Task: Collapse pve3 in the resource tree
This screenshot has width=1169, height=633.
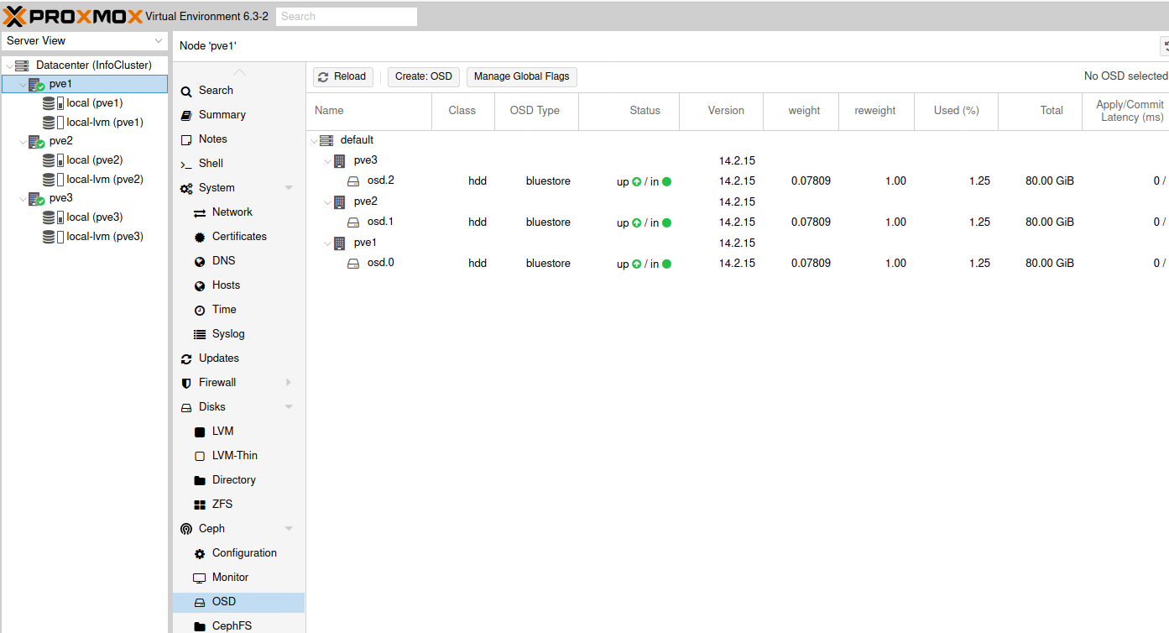Action: [x=23, y=198]
